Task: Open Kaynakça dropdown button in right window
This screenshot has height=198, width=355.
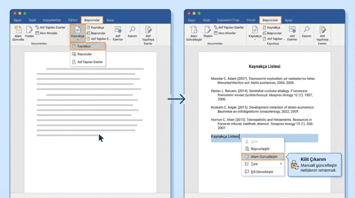Action: pyautogui.click(x=255, y=33)
